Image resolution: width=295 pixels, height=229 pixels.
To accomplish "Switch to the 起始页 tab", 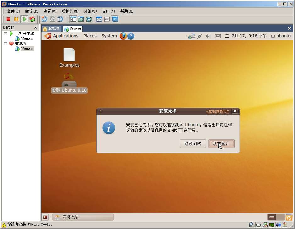I will pos(51,29).
